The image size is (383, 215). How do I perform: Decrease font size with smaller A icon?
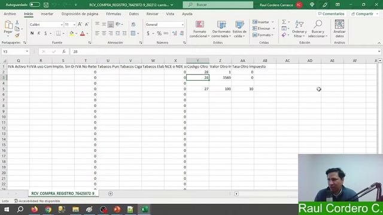click(87, 24)
